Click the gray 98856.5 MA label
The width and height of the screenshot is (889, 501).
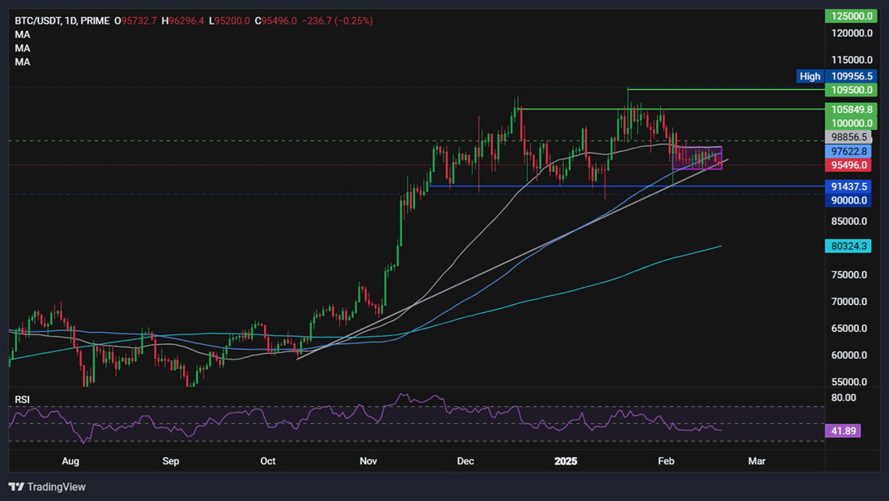tap(848, 136)
